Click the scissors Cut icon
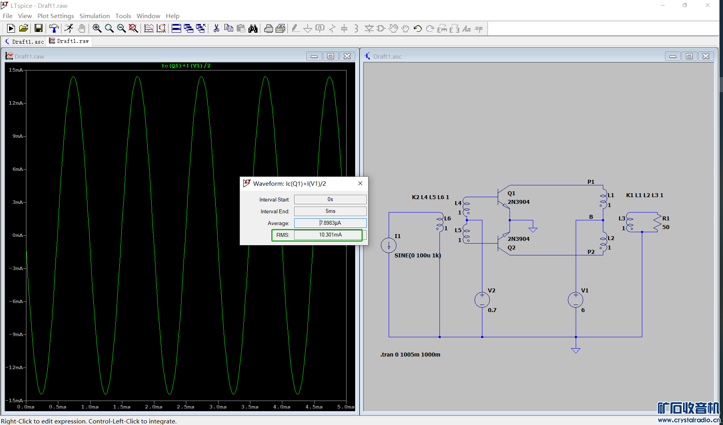This screenshot has height=425, width=723. point(216,28)
